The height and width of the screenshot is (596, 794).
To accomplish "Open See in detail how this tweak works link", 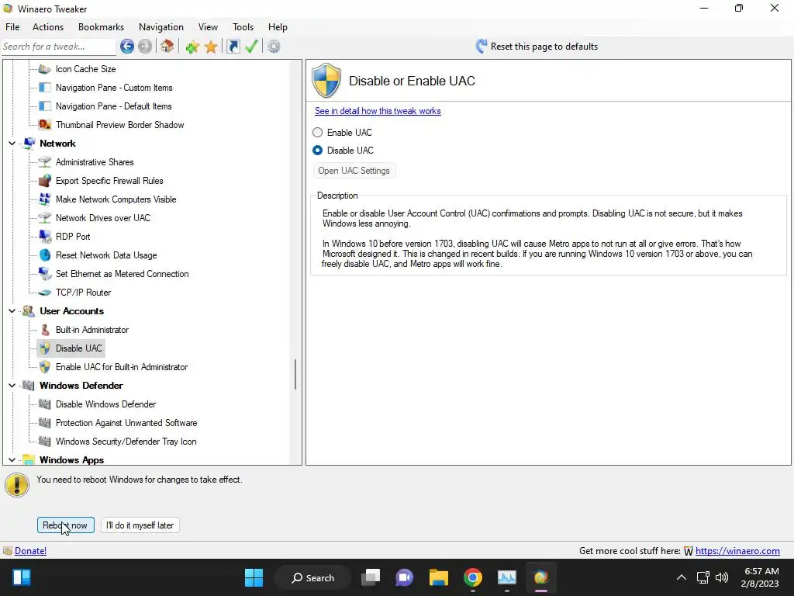I will pos(378,111).
